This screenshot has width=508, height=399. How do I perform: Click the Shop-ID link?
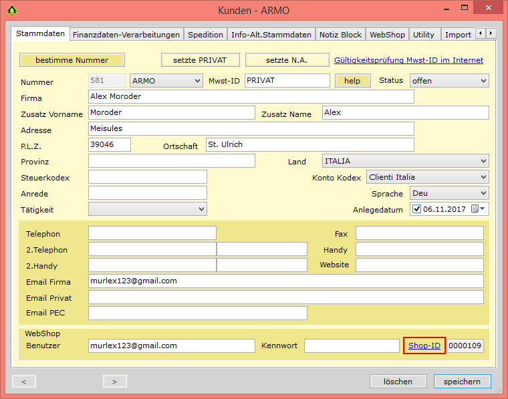pyautogui.click(x=424, y=346)
